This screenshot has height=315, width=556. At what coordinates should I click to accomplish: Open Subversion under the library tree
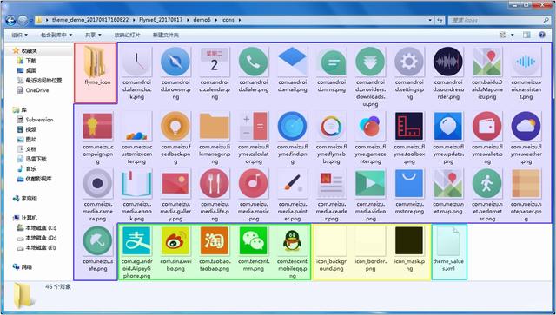click(39, 120)
